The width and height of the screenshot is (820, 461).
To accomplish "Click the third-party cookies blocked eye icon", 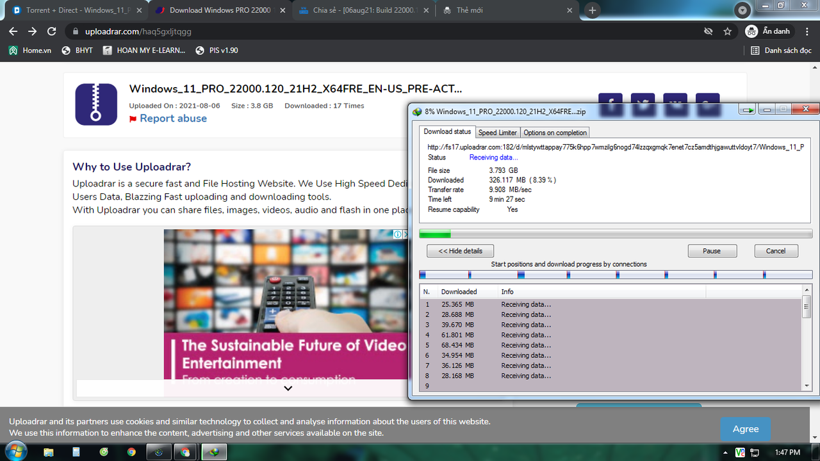I will click(708, 31).
